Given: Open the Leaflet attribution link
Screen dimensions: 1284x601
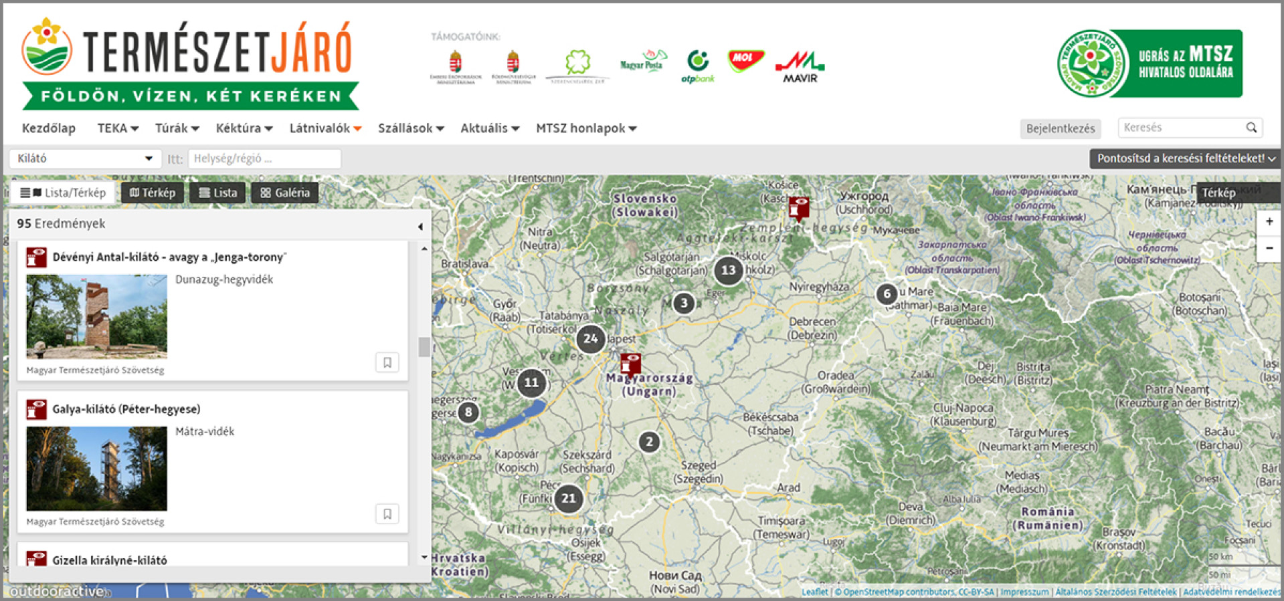Looking at the screenshot, I should [814, 592].
